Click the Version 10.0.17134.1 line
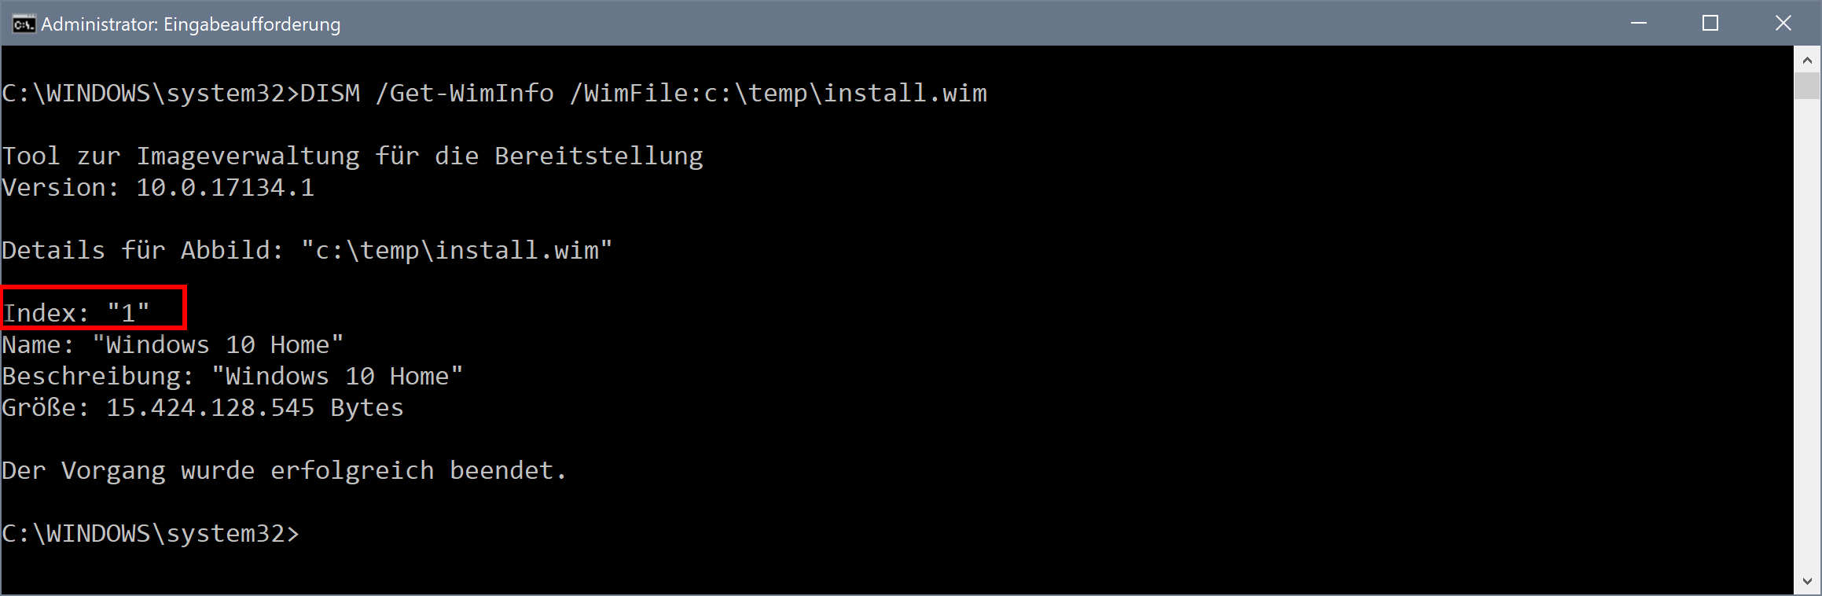Screen dimensions: 1822x596 [157, 188]
